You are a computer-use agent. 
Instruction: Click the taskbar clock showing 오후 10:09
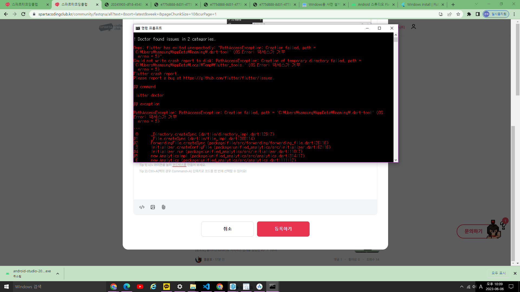(x=495, y=287)
